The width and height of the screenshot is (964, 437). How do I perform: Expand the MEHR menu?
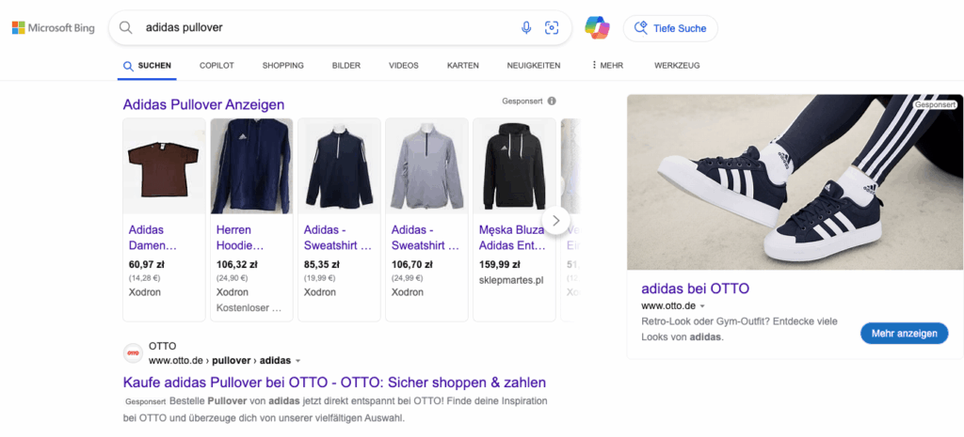click(x=607, y=66)
